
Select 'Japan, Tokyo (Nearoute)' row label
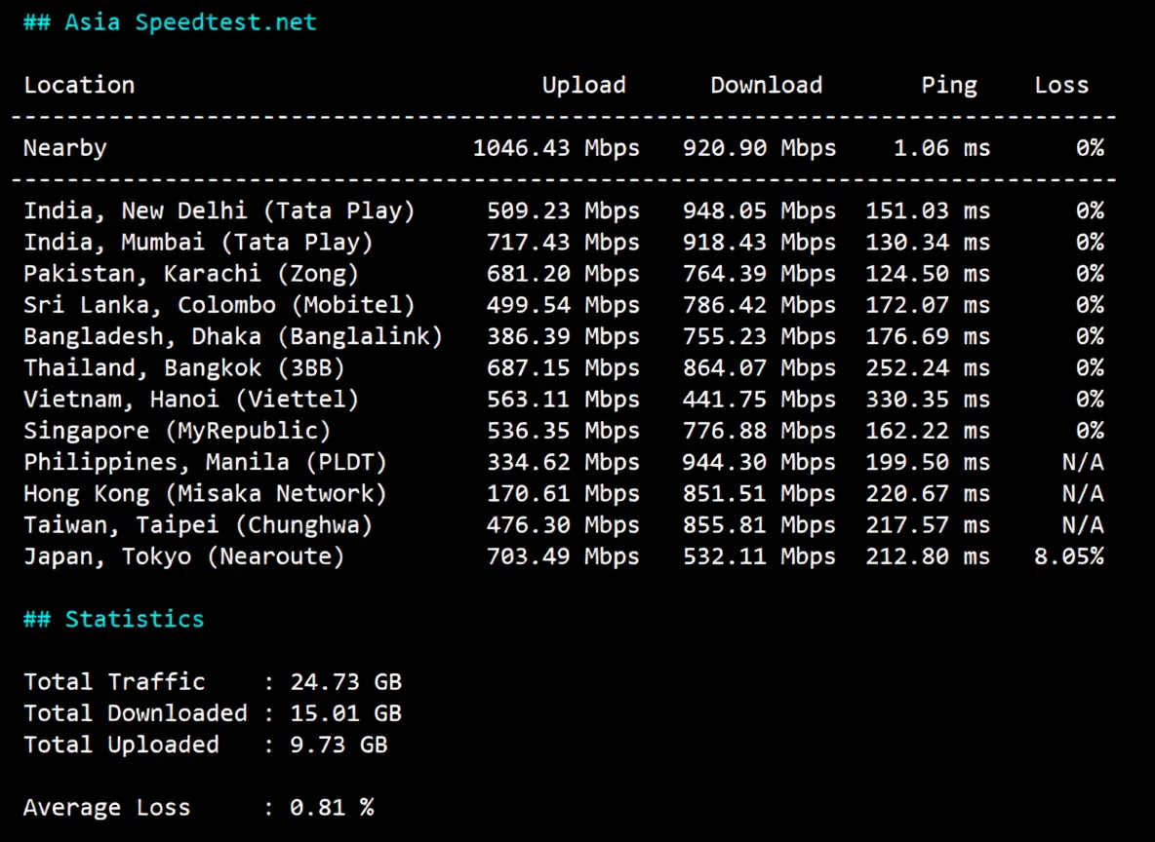coord(184,556)
